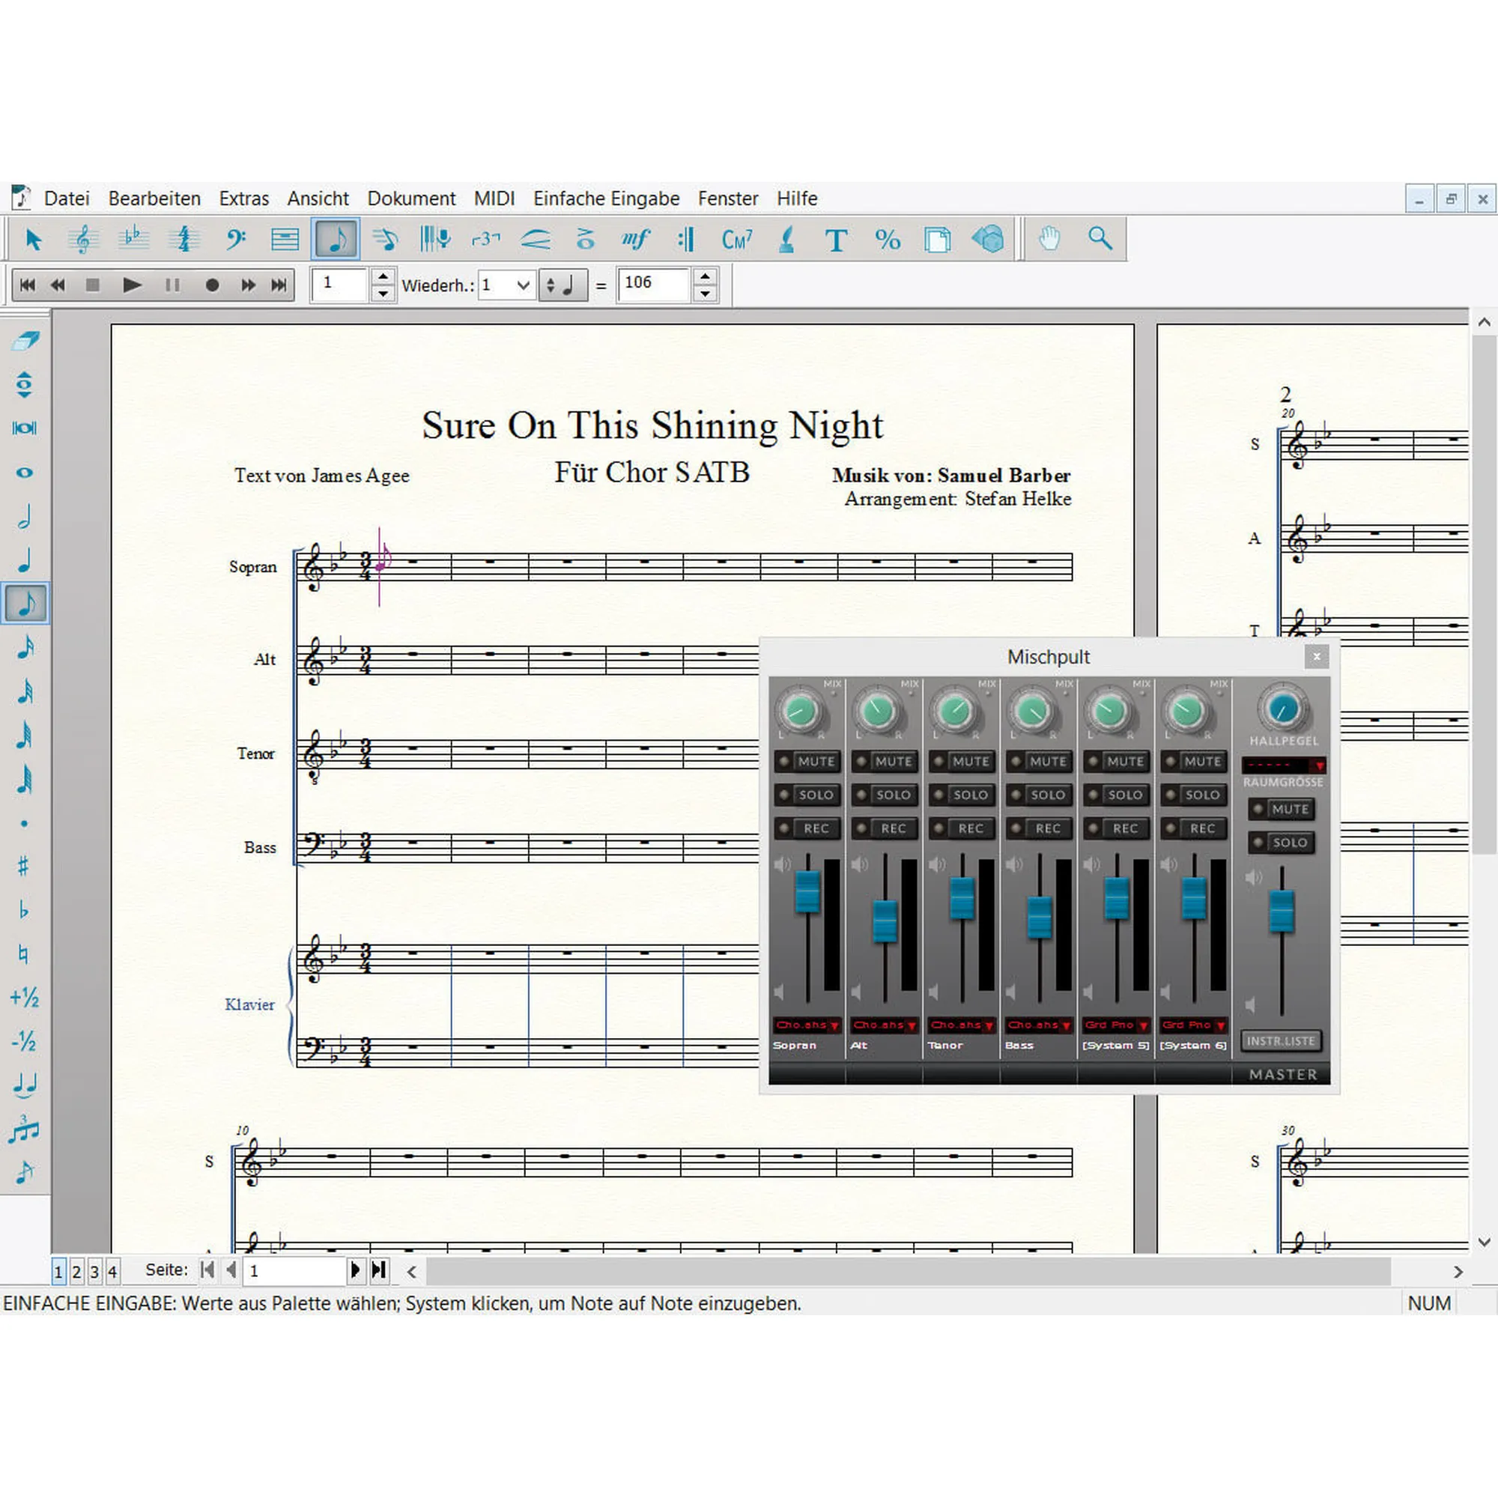Open the MIDI menu
The image size is (1498, 1498).
pyautogui.click(x=494, y=198)
